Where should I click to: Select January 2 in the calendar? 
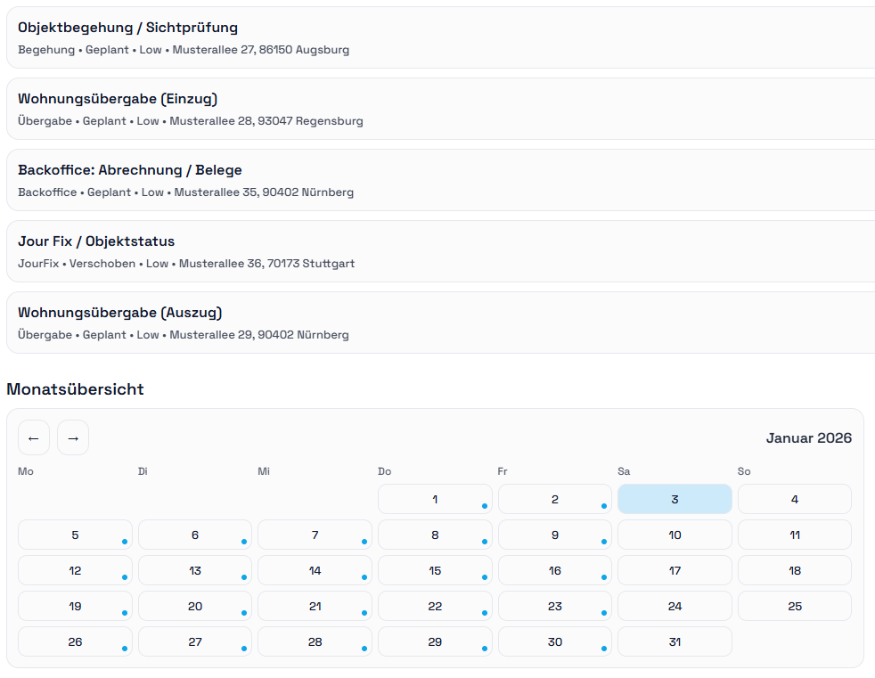point(555,500)
